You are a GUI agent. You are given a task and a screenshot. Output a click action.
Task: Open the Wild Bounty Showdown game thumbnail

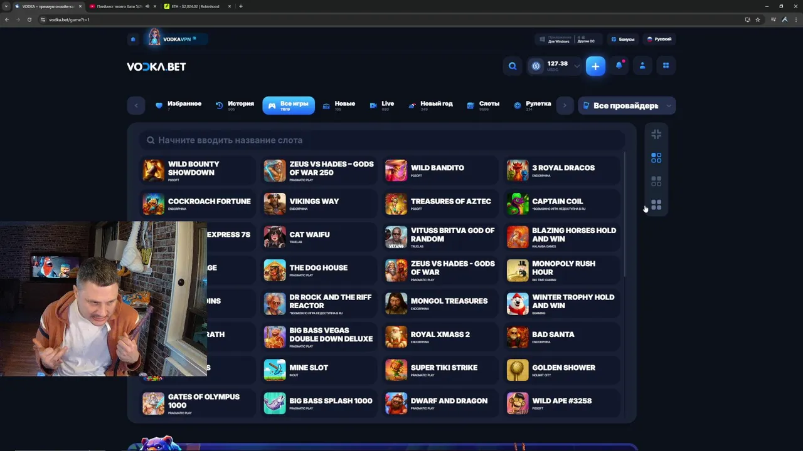coord(153,170)
